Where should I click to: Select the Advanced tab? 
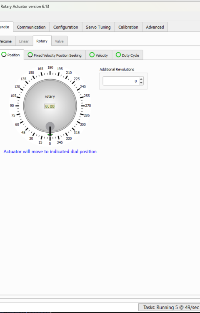coord(155,27)
